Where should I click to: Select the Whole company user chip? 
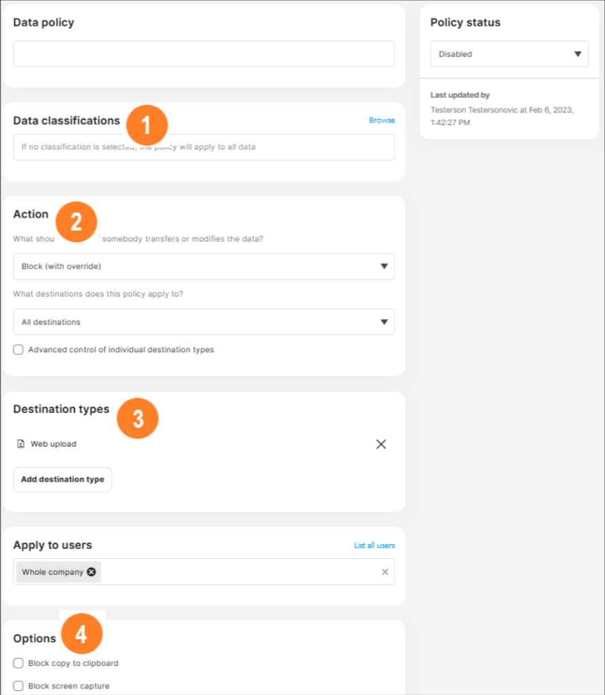(x=51, y=572)
